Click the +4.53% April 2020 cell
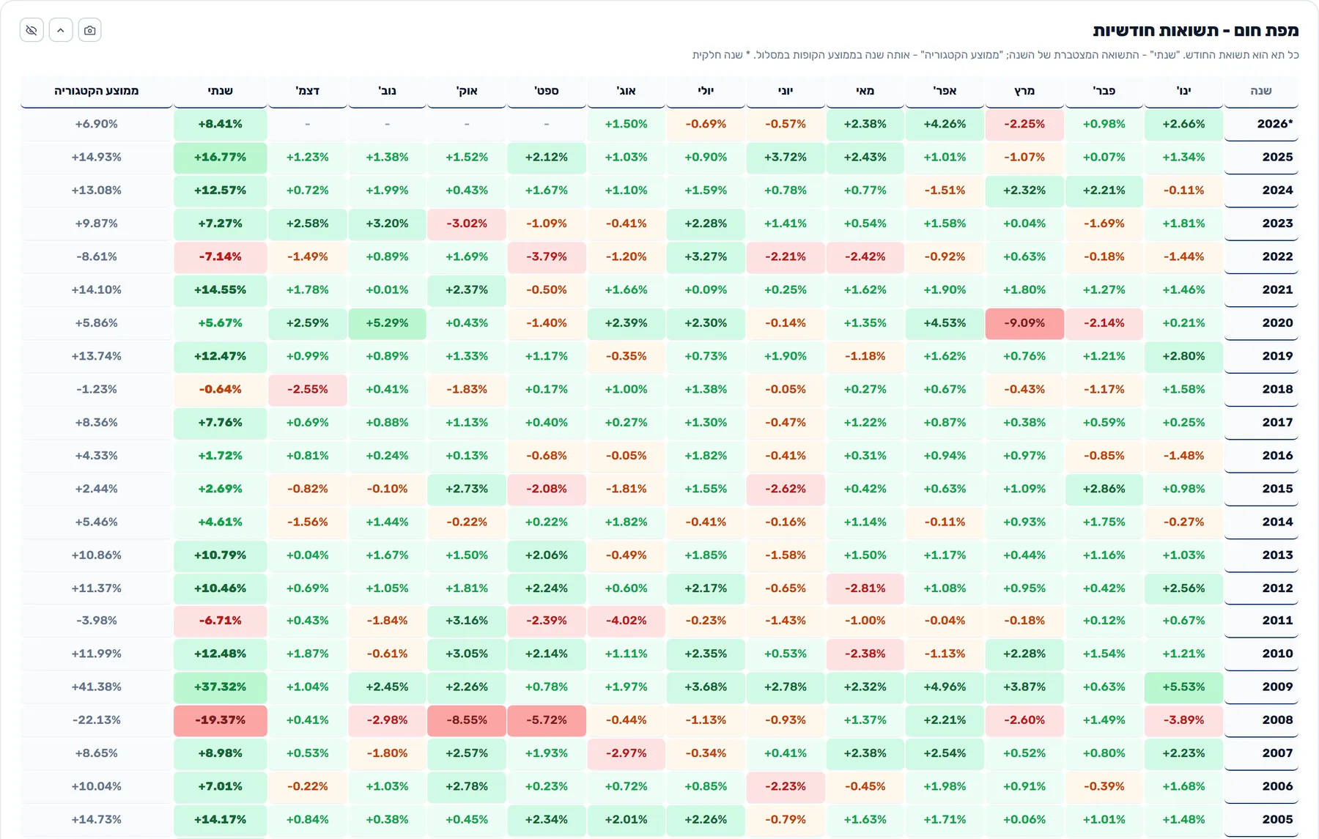 tap(945, 323)
